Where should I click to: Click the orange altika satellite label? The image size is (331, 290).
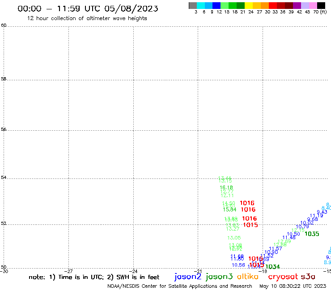248,276
